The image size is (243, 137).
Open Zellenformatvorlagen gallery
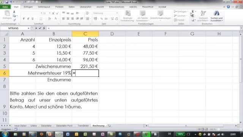(160, 16)
